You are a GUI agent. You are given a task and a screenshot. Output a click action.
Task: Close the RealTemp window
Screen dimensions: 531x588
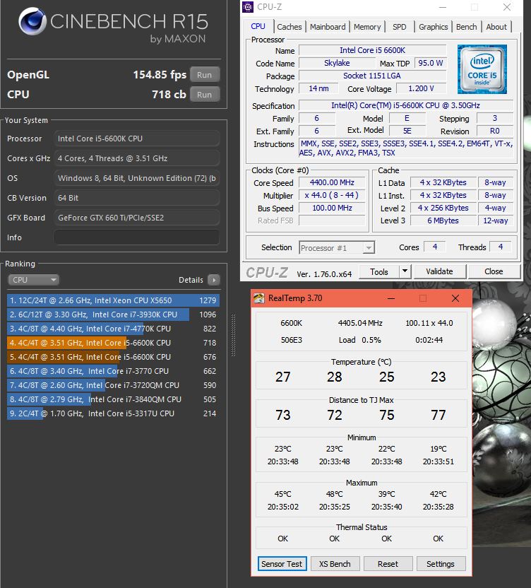[x=455, y=298]
